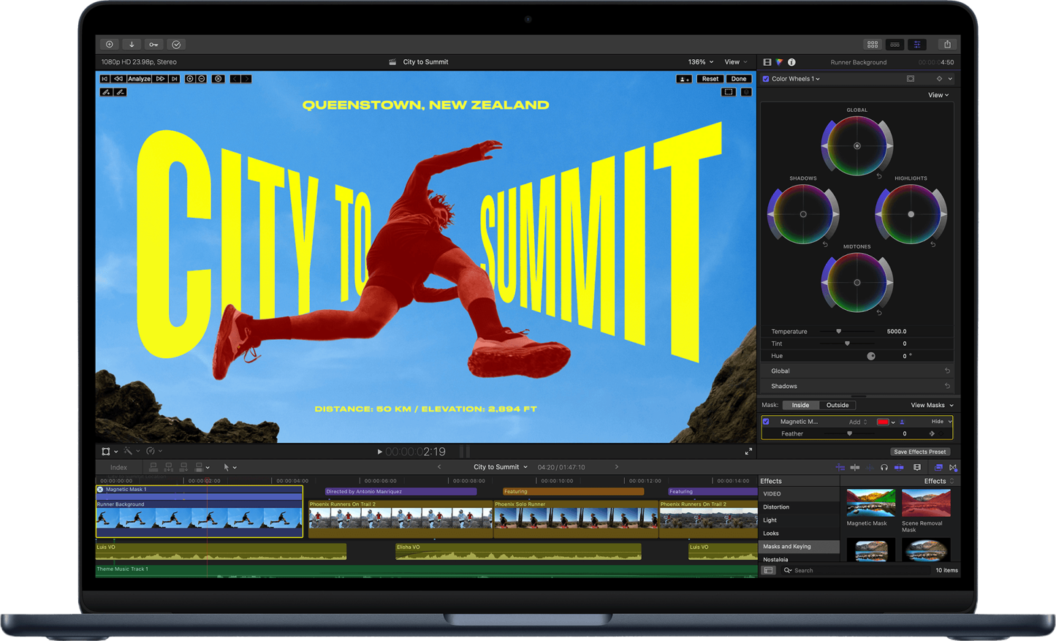Click the go to first frame mask icon
The image size is (1056, 641).
[x=105, y=79]
